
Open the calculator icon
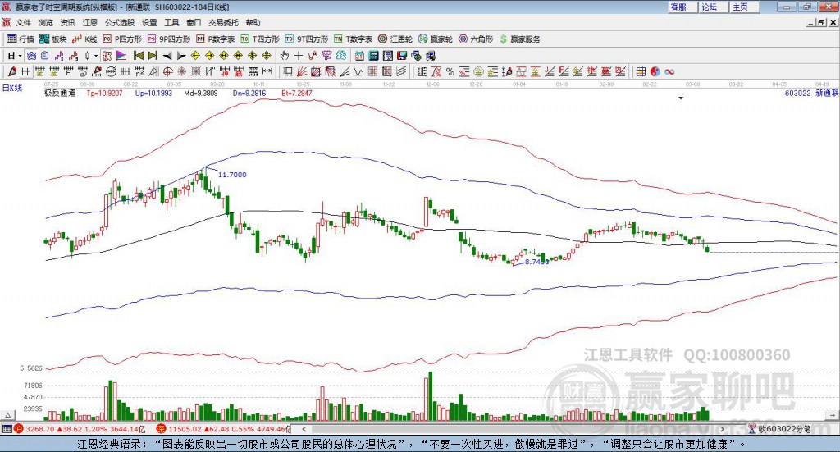(x=373, y=56)
